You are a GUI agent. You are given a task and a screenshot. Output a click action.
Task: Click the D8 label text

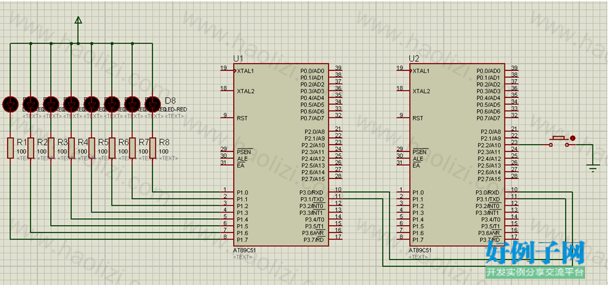(170, 100)
